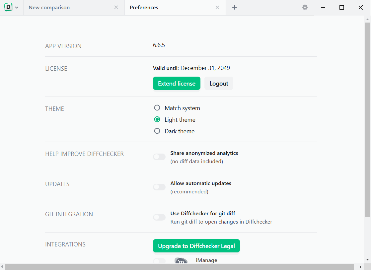Minimize the Diffchecker window

coord(323,8)
